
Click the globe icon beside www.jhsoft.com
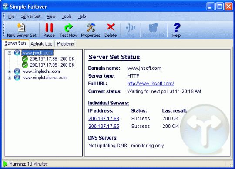click(x=17, y=53)
